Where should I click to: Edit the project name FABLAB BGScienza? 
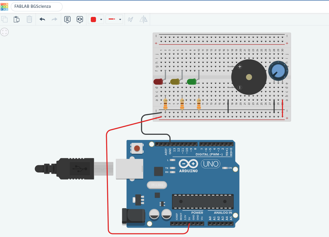pyautogui.click(x=36, y=7)
